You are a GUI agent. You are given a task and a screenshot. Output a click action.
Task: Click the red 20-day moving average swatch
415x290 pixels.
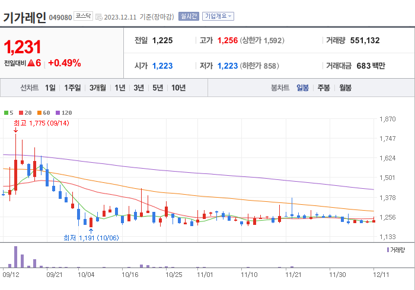(21, 113)
